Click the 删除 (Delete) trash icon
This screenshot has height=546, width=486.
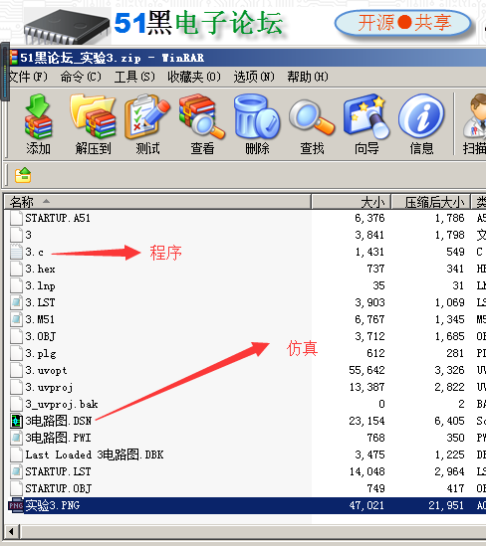[257, 124]
